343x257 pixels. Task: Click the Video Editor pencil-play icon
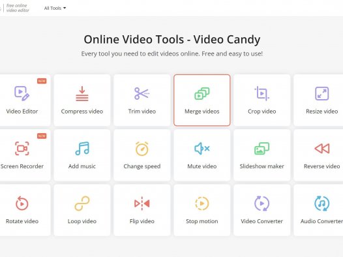[x=22, y=93]
